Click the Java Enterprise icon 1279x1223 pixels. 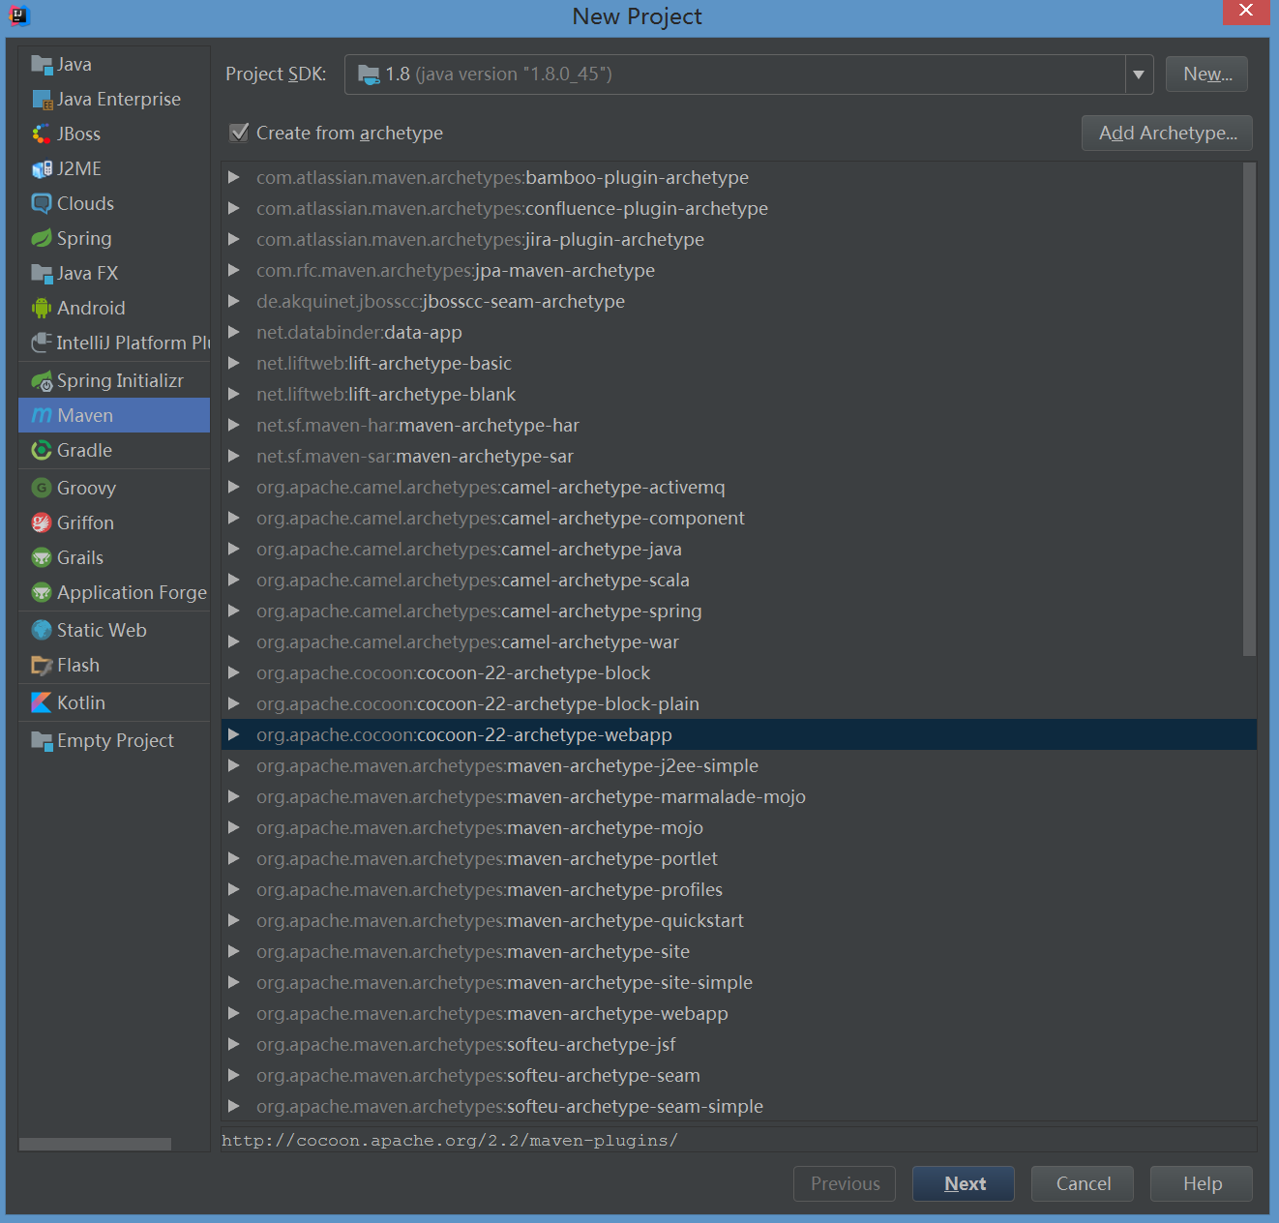tap(42, 100)
